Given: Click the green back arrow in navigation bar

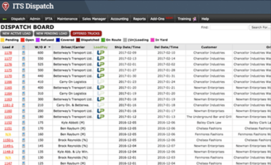Looking at the screenshot, I should tap(5, 19).
